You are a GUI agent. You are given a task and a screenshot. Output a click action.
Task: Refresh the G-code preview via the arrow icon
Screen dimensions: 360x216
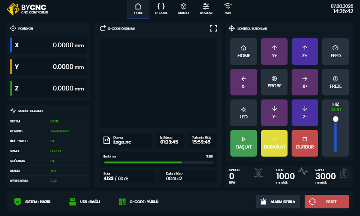click(103, 28)
